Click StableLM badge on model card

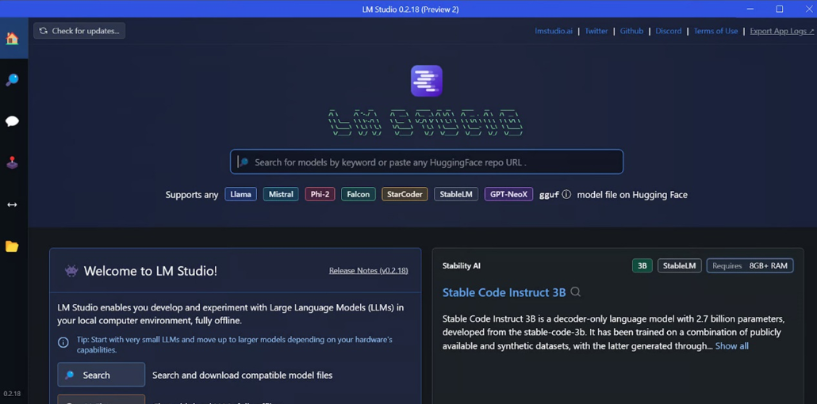tap(680, 265)
